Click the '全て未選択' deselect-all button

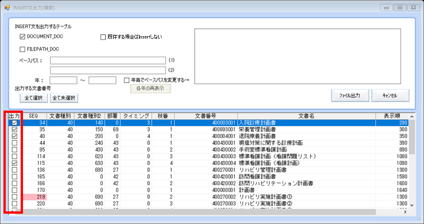64,98
